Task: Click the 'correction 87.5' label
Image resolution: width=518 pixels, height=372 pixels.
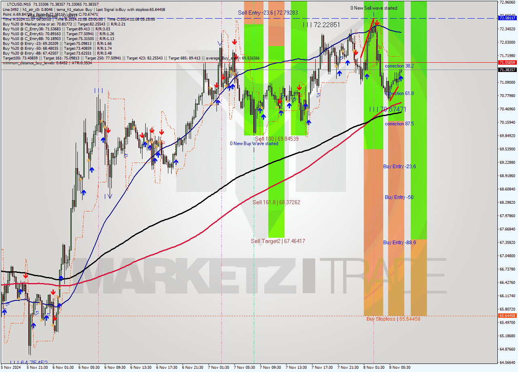Action: pyautogui.click(x=399, y=124)
